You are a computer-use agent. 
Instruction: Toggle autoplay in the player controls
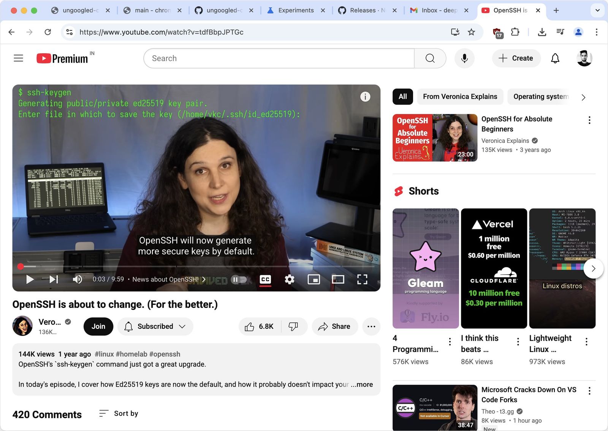(x=238, y=279)
